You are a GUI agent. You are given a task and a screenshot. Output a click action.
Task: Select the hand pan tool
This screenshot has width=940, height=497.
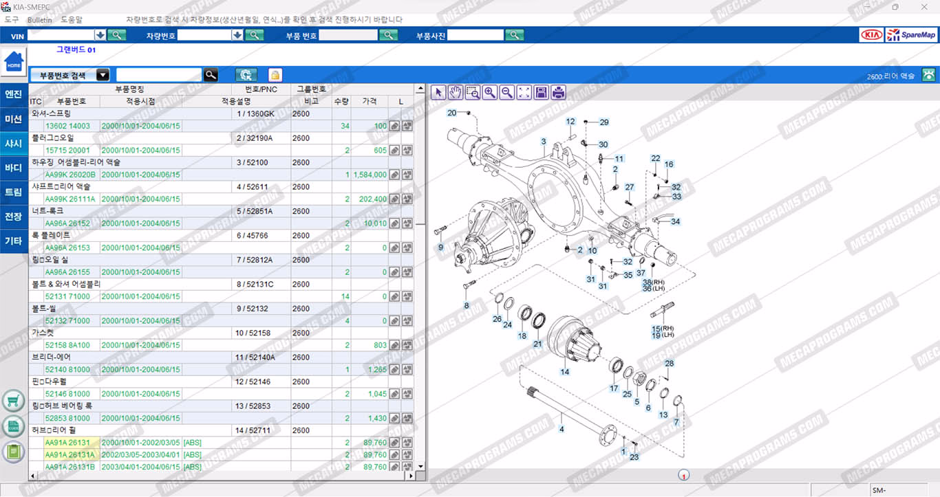click(x=455, y=92)
